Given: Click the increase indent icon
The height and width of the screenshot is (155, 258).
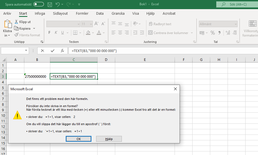Looking at the screenshot, I should [x=142, y=33].
